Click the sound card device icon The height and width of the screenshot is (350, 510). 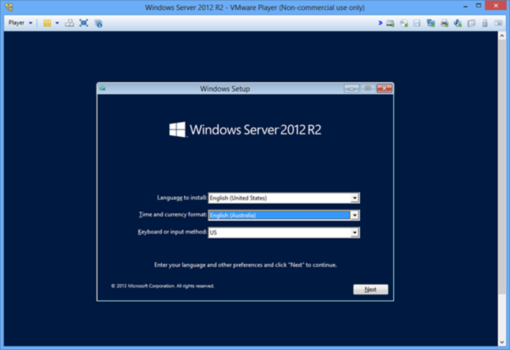[458, 23]
